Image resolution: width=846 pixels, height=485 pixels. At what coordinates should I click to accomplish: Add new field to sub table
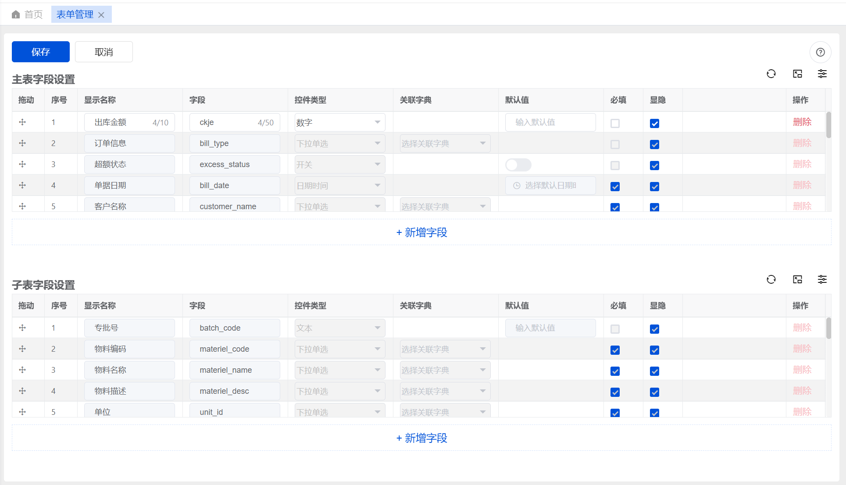pyautogui.click(x=421, y=438)
